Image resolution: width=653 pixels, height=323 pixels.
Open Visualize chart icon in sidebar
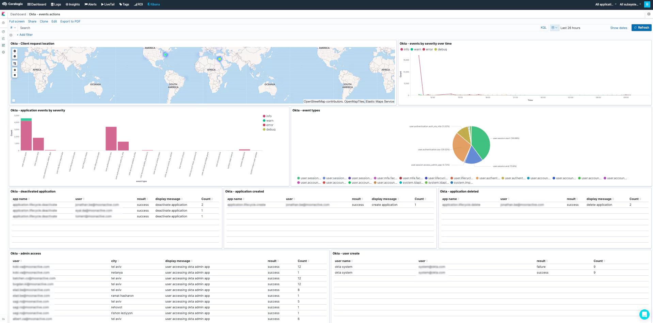[x=3, y=39]
